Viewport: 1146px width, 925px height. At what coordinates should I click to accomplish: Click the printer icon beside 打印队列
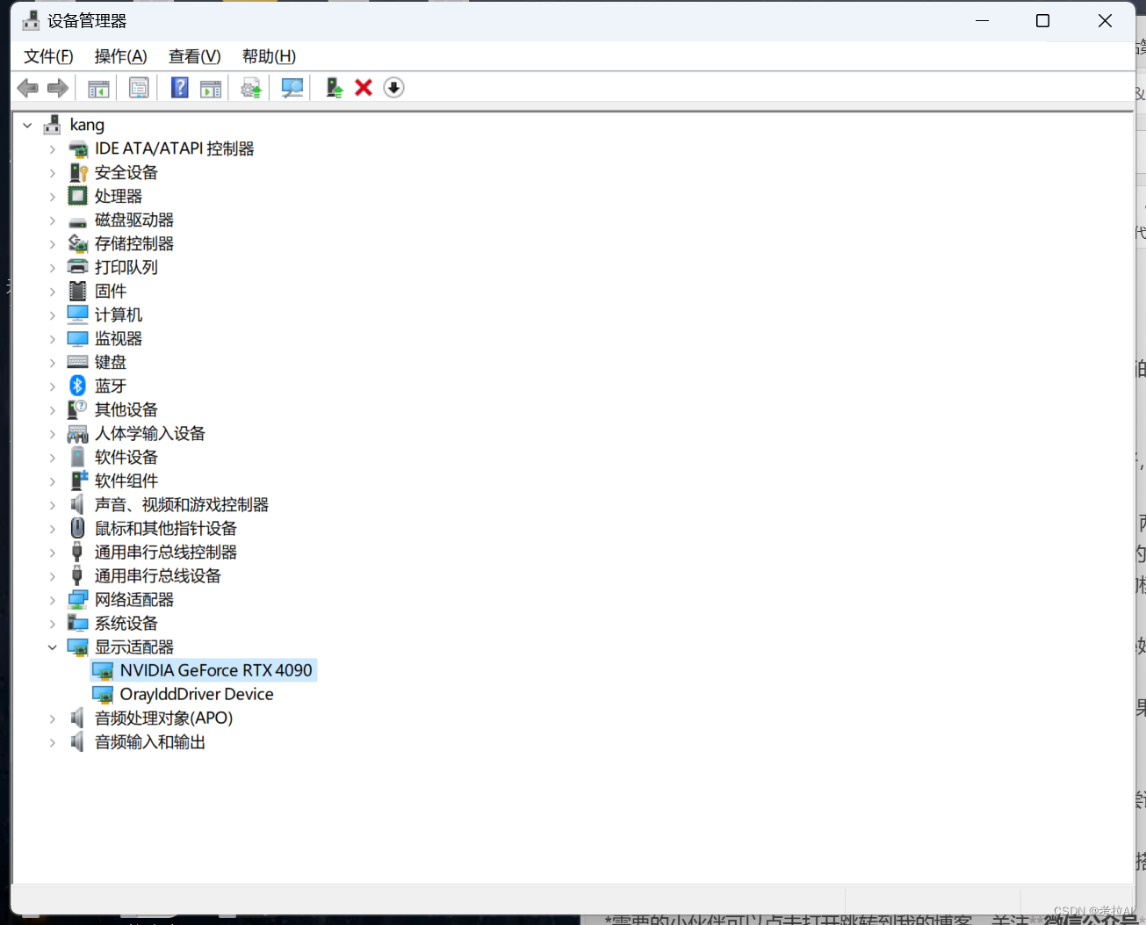point(77,267)
